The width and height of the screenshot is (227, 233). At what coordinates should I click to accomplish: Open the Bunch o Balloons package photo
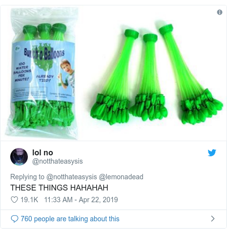pyautogui.click(x=42, y=74)
